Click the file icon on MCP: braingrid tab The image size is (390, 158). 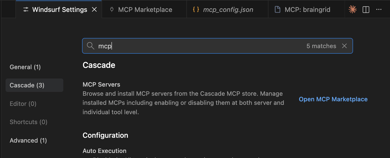278,10
